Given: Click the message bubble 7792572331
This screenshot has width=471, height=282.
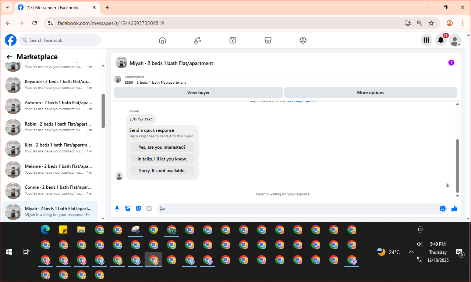Looking at the screenshot, I should tap(141, 120).
